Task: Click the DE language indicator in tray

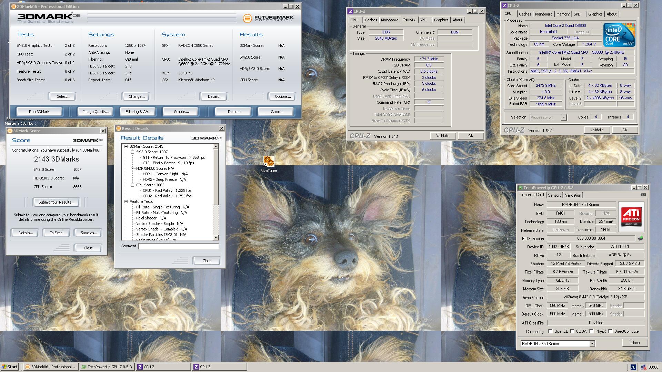Action: (633, 367)
